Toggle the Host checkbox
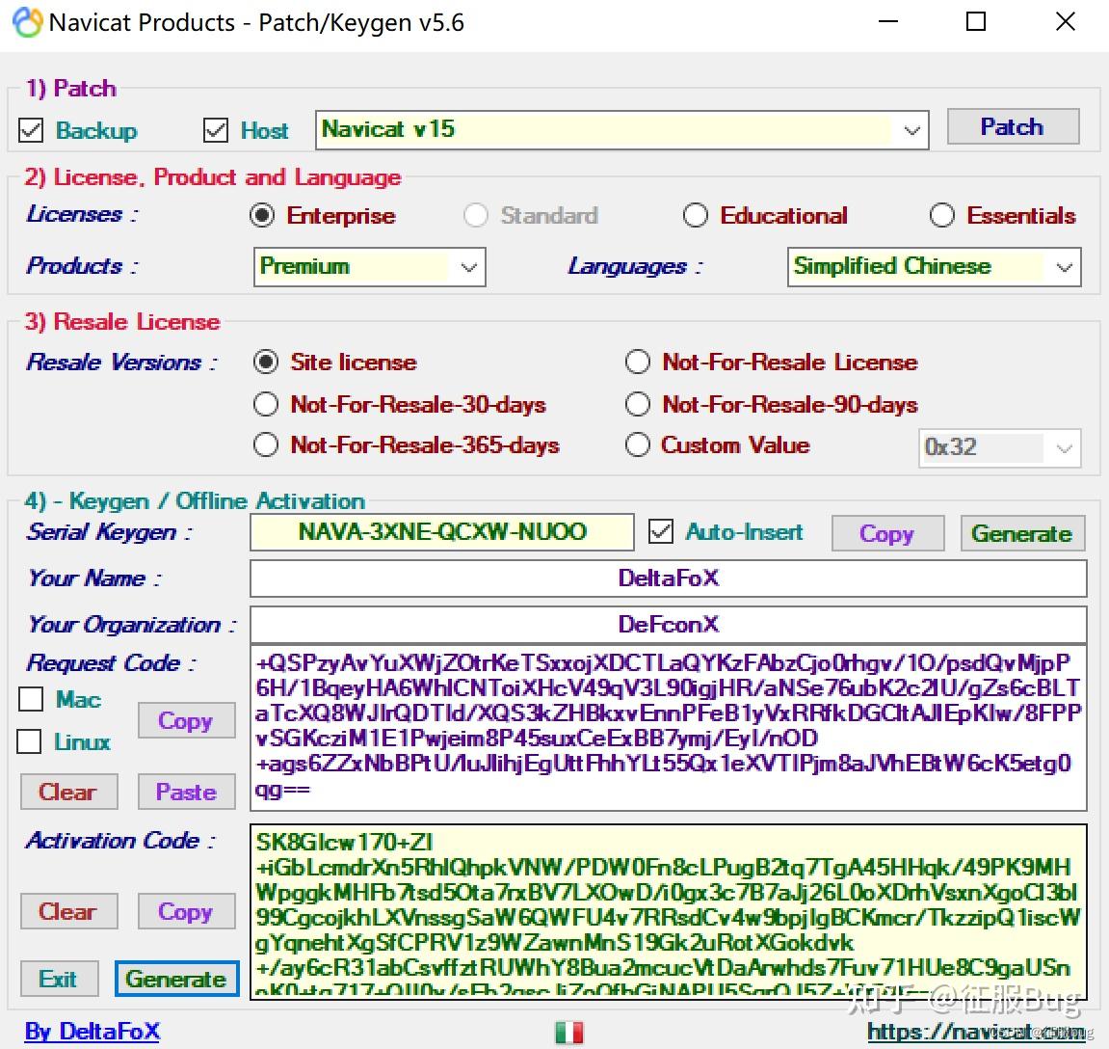Viewport: 1109px width, 1049px height. click(x=216, y=130)
